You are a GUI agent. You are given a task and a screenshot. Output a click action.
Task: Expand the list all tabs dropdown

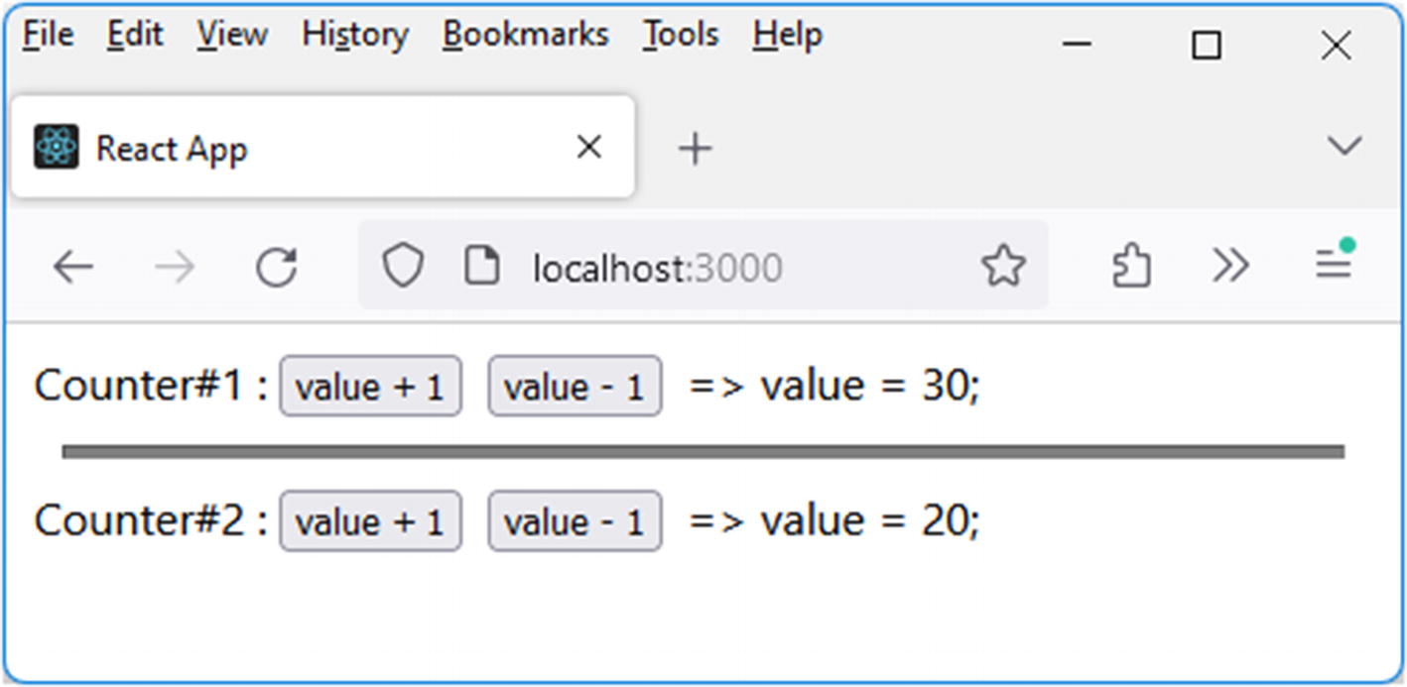point(1343,147)
